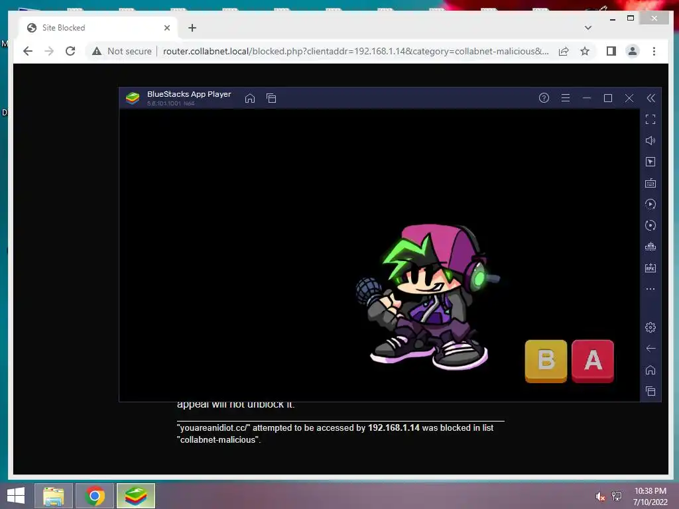Screen dimensions: 679x509
Task: Click the network tray icon
Action: coord(617,496)
